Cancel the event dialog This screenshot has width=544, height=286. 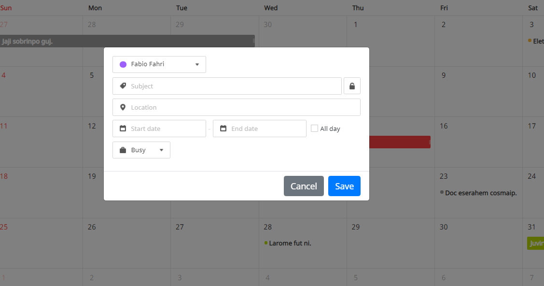coord(304,186)
